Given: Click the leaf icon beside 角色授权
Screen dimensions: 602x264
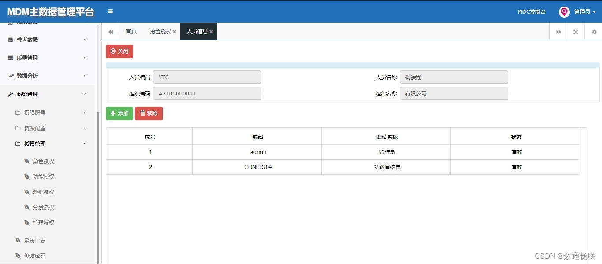Looking at the screenshot, I should point(26,161).
